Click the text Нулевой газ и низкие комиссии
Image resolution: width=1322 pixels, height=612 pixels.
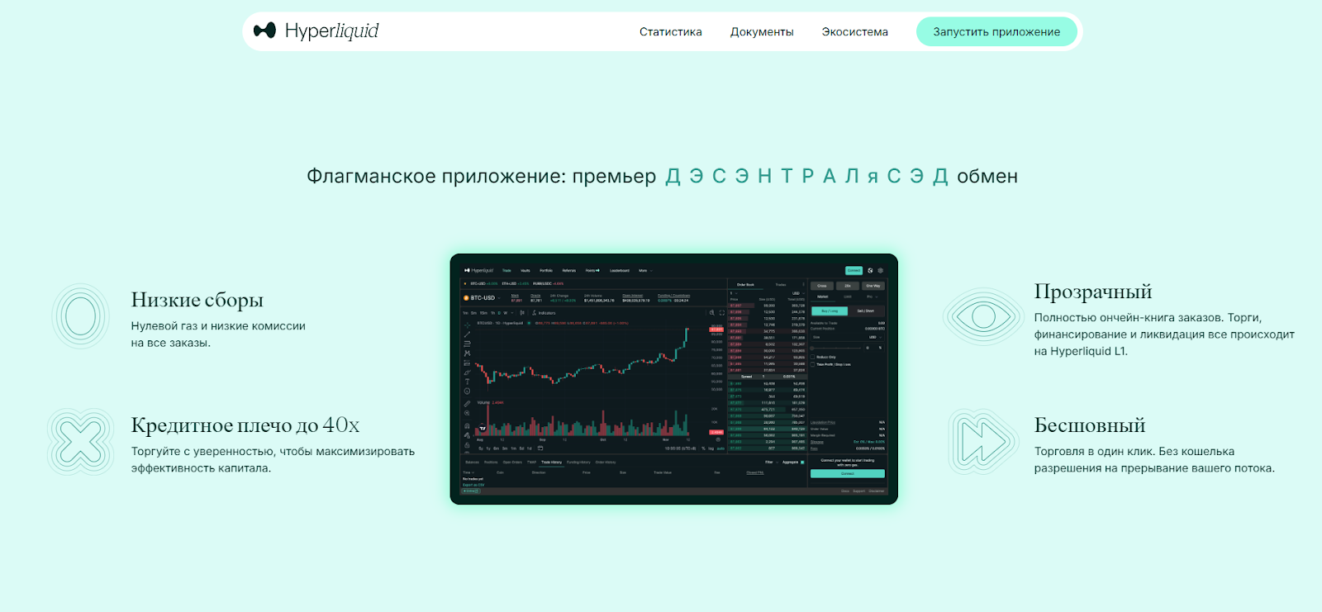point(218,326)
